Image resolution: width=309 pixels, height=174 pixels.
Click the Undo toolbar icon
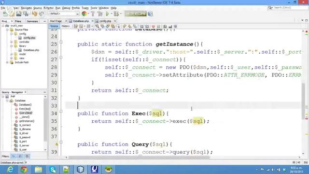coord(35,14)
